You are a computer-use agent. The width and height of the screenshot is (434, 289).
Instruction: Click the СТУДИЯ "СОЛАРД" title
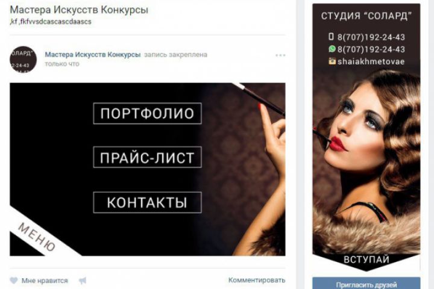point(366,16)
